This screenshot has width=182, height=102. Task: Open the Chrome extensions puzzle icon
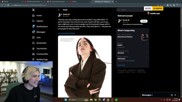coord(168,5)
